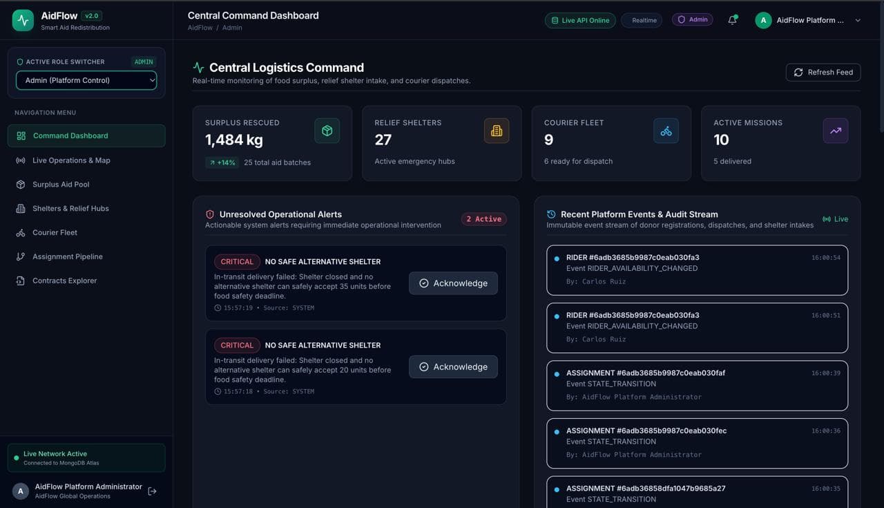The height and width of the screenshot is (508, 884).
Task: Acknowledge the 35 units shelter alert
Action: [x=453, y=283]
